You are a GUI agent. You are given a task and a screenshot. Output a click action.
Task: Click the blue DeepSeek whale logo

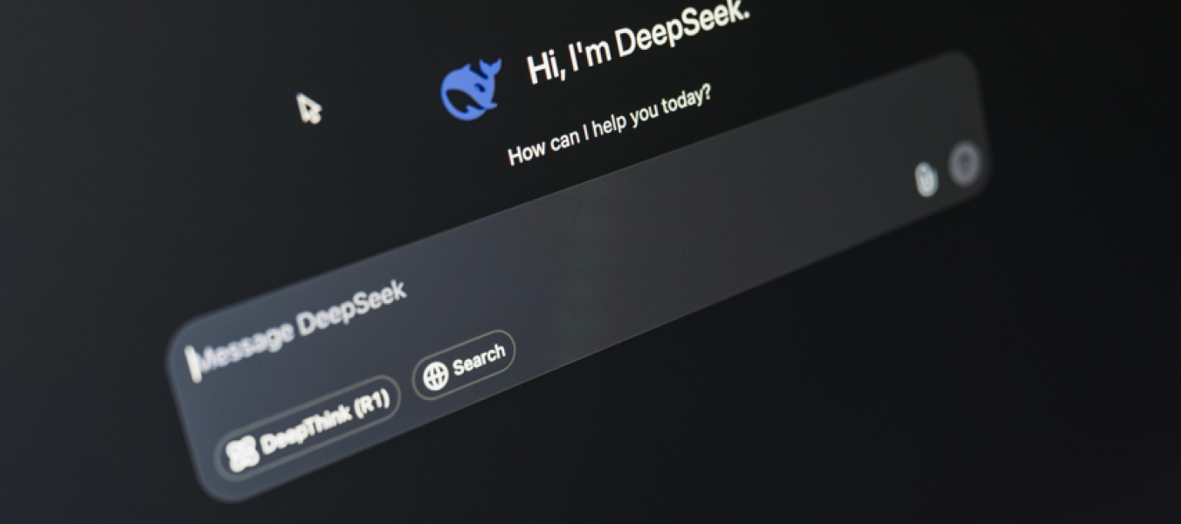coord(470,90)
